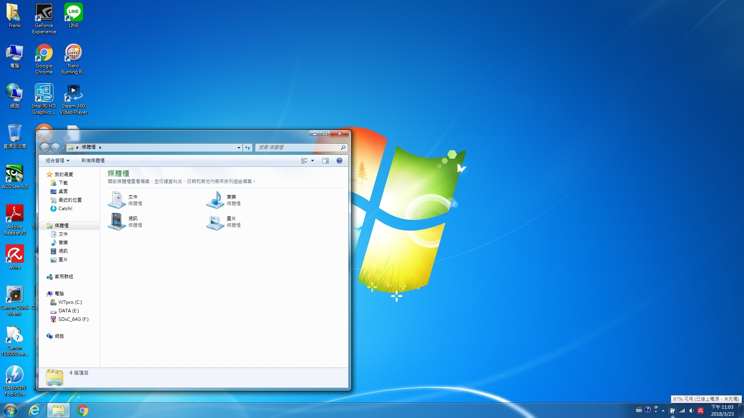Open the 電腦 desktop icon

pyautogui.click(x=14, y=56)
